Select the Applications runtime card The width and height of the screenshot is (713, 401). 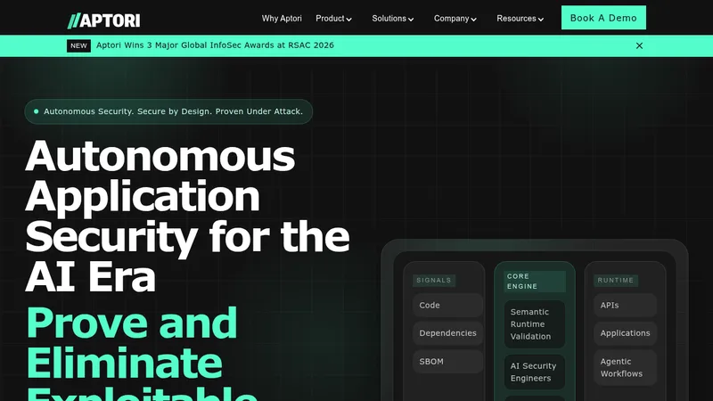point(625,333)
